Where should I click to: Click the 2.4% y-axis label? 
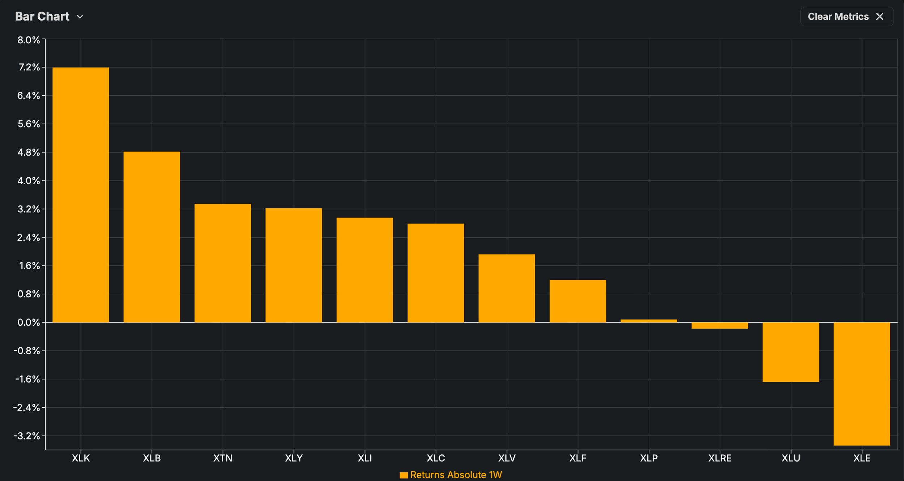click(x=29, y=238)
